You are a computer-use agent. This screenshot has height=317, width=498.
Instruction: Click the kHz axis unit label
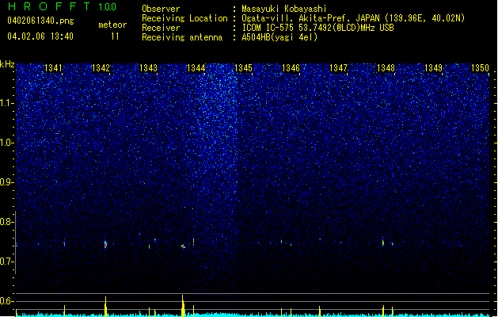(x=7, y=64)
